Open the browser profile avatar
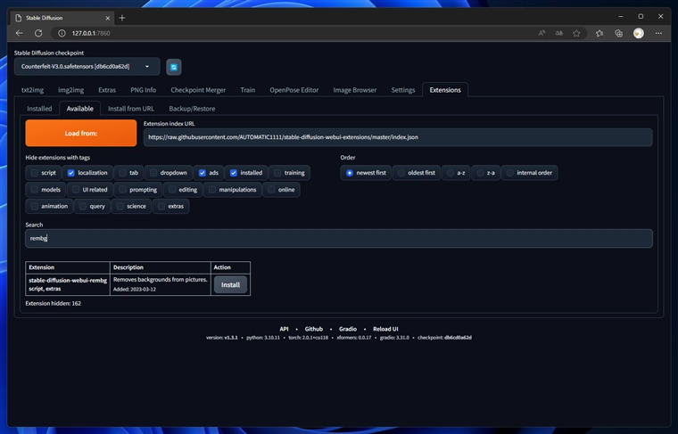This screenshot has height=434, width=678. point(639,33)
